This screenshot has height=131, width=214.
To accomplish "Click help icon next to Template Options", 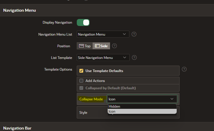I will (x=184, y=69).
